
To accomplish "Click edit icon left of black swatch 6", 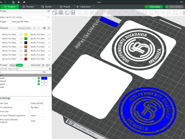I will coord(21,42).
